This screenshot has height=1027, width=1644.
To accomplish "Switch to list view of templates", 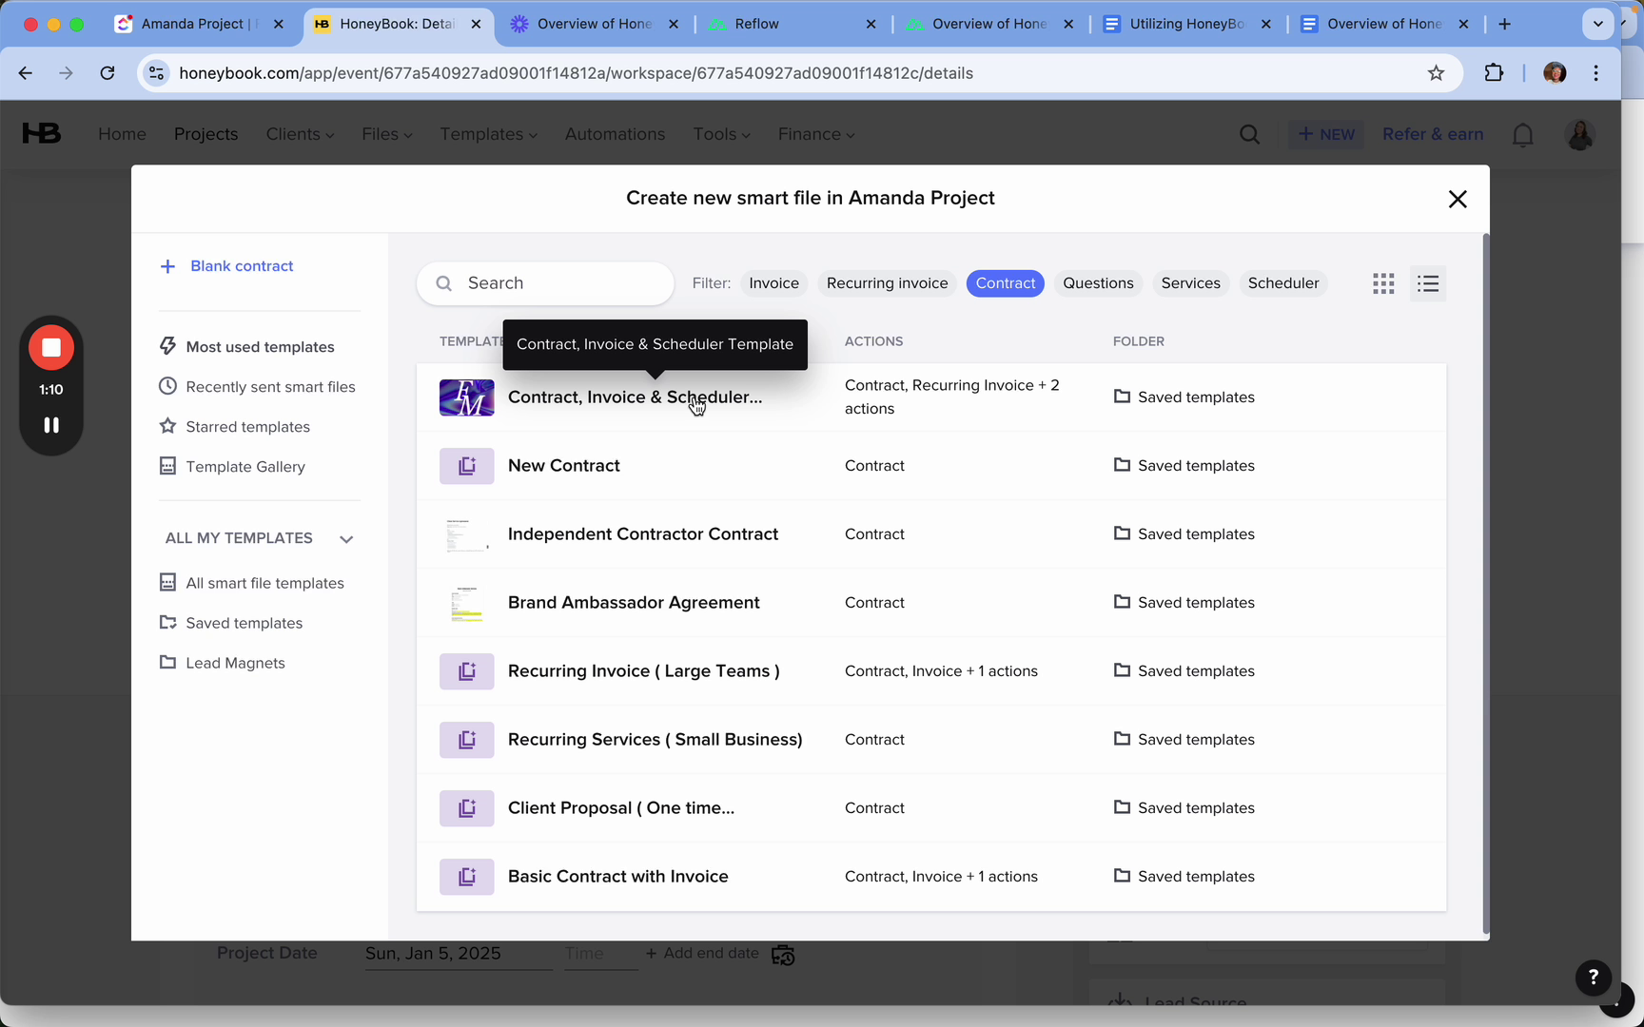I will (1428, 283).
